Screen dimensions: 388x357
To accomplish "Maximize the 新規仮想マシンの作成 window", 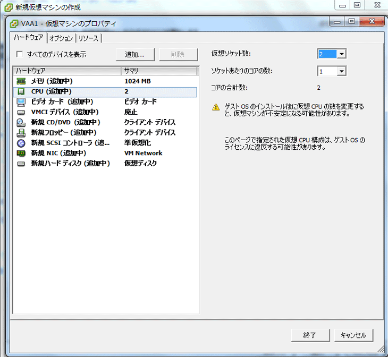I will pos(357,5).
